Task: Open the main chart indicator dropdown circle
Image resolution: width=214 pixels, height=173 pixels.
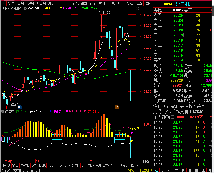Action: pos(25,8)
